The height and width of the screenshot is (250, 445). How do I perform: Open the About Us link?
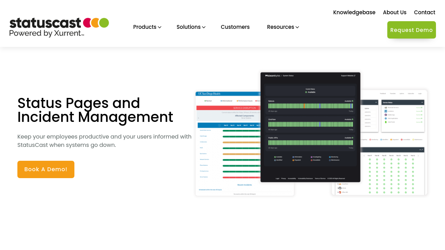(x=395, y=12)
